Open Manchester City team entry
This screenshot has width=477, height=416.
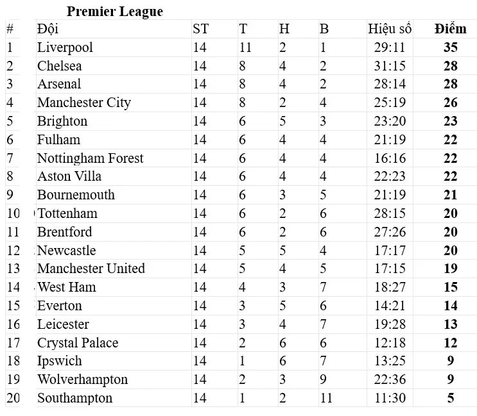83,103
